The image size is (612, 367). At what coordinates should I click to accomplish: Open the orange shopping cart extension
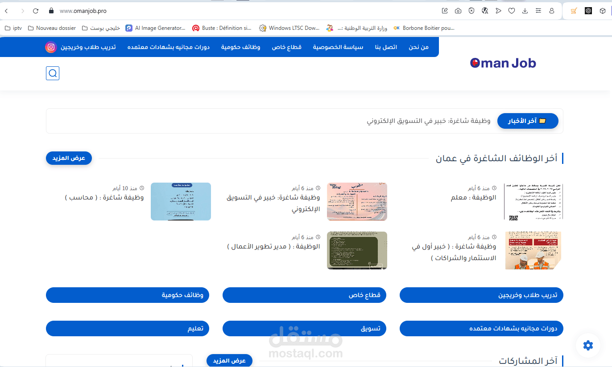574,11
